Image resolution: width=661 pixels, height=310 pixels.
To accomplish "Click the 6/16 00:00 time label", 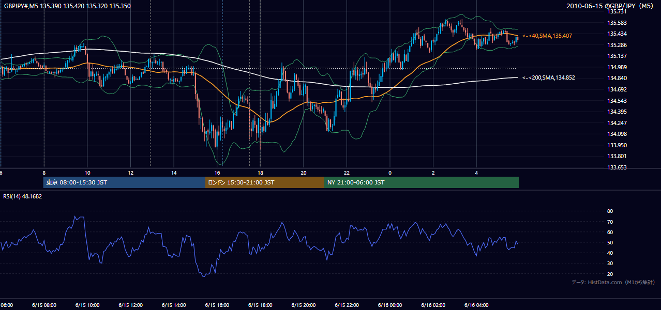I will [390, 305].
